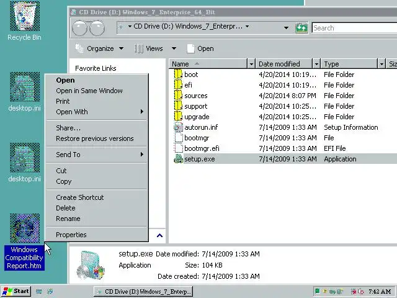Click the 7:42 AM taskbar clock

point(380,292)
